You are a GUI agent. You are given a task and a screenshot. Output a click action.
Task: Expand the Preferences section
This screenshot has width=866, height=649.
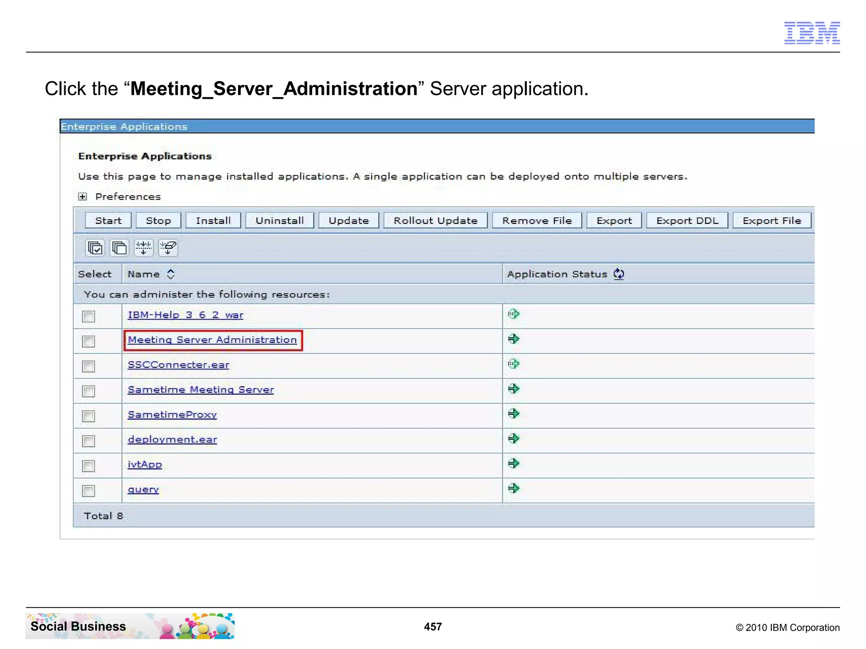[x=82, y=197]
